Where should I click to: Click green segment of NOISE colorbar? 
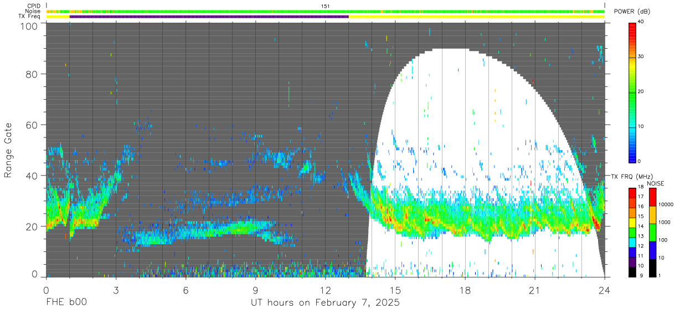(x=653, y=232)
